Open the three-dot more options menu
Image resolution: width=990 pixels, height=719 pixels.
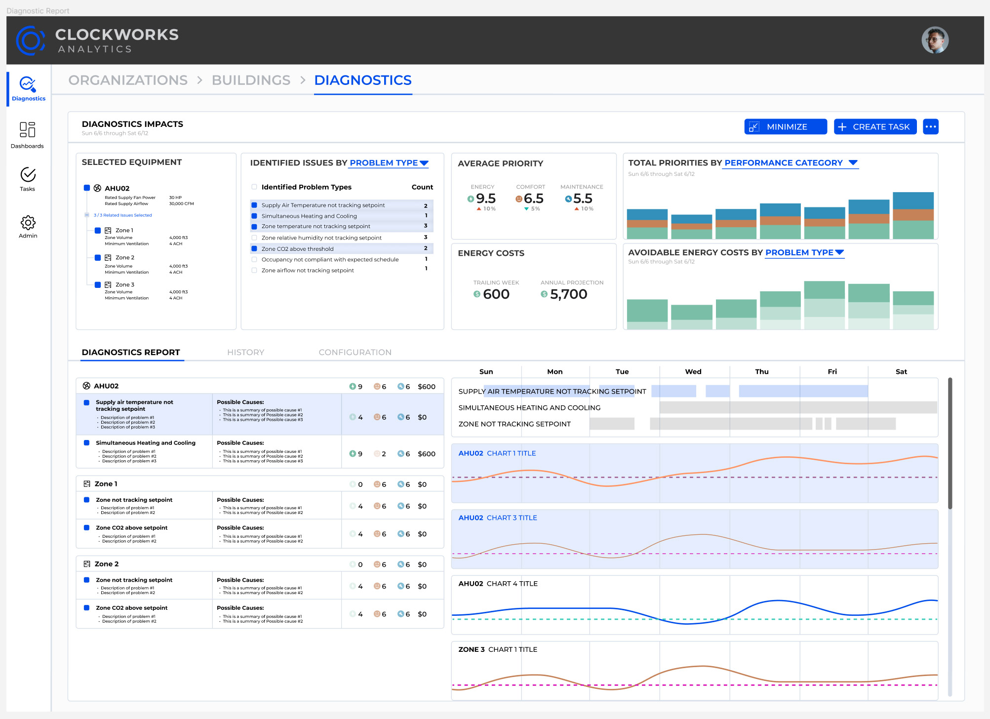(930, 127)
